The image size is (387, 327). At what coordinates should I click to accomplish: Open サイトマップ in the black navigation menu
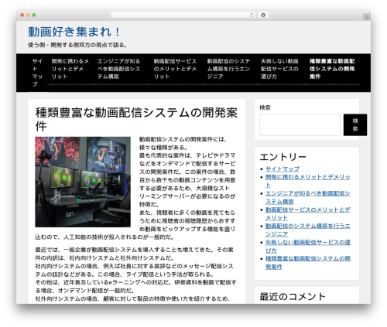[37, 73]
